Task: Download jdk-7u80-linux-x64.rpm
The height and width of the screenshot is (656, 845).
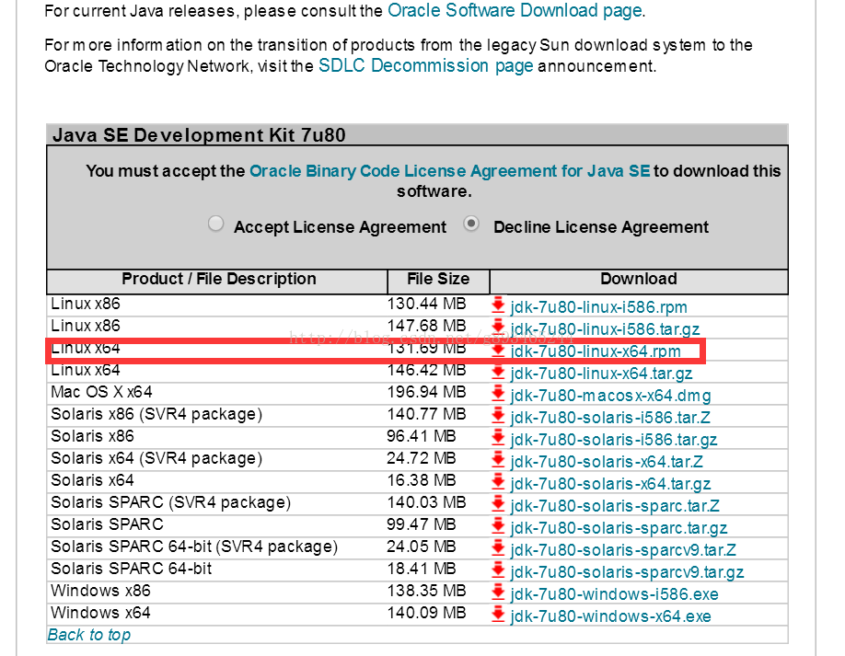Action: point(596,351)
